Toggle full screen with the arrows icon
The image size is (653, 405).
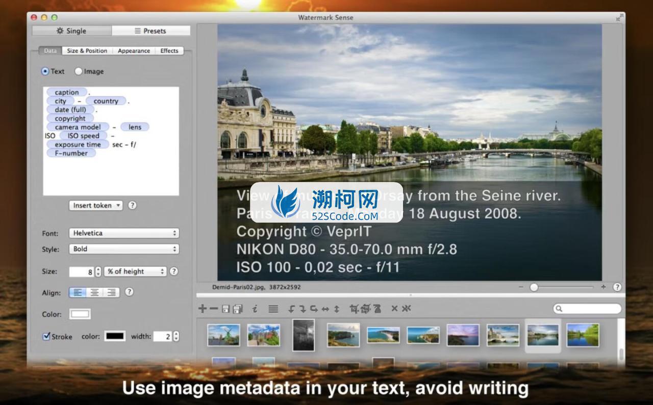click(x=619, y=17)
